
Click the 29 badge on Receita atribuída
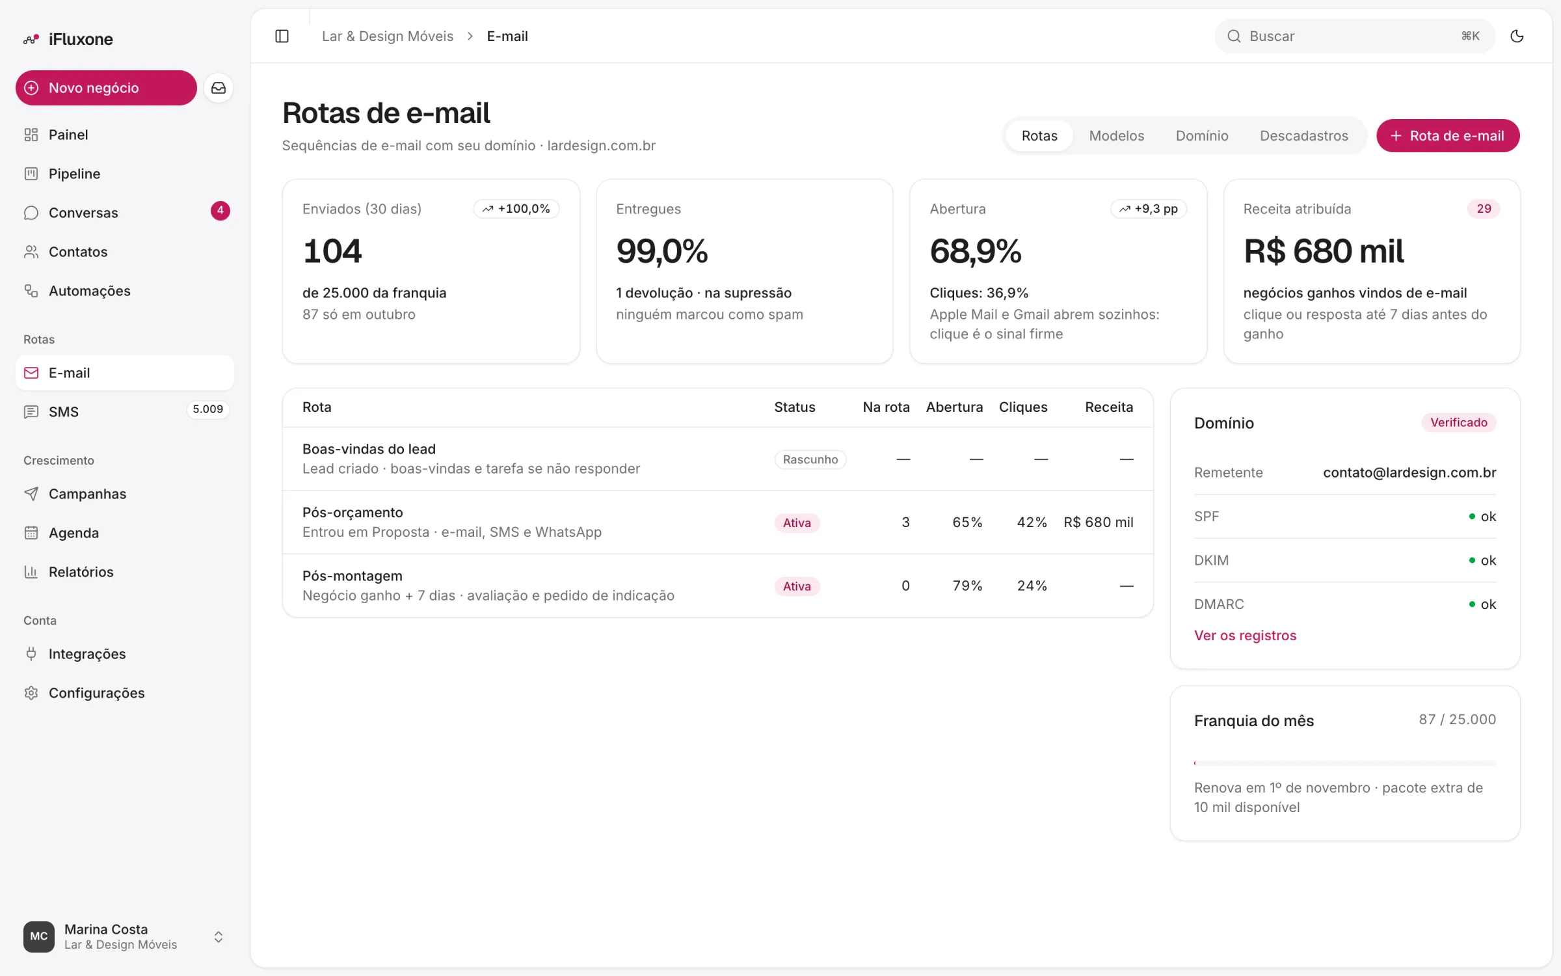coord(1484,209)
